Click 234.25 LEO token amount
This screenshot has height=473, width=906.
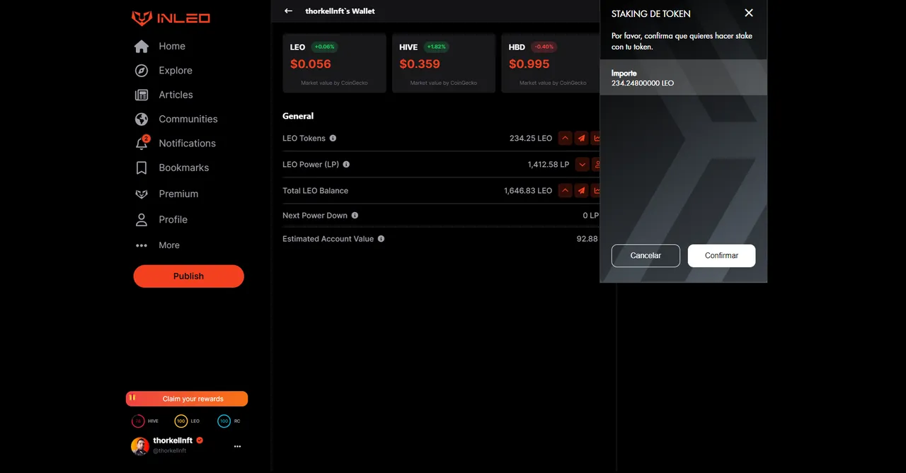coord(531,139)
